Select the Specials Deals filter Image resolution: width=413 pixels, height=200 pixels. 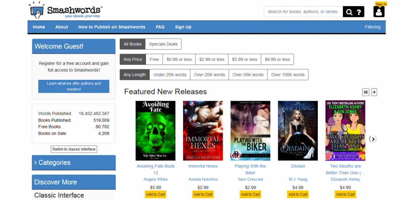[x=163, y=44]
